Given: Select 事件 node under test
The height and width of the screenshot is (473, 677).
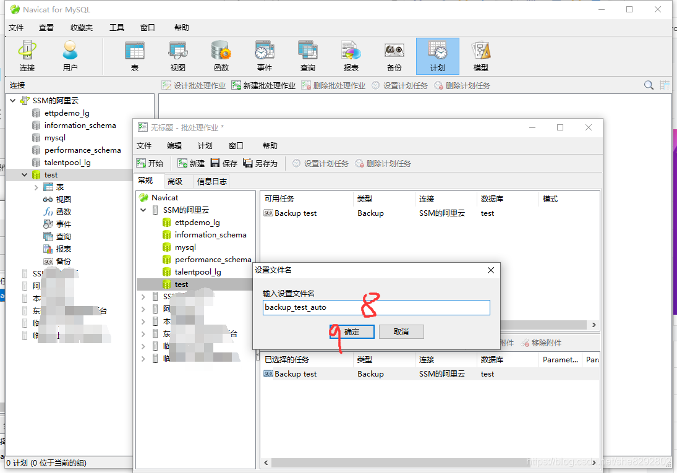Looking at the screenshot, I should point(64,224).
